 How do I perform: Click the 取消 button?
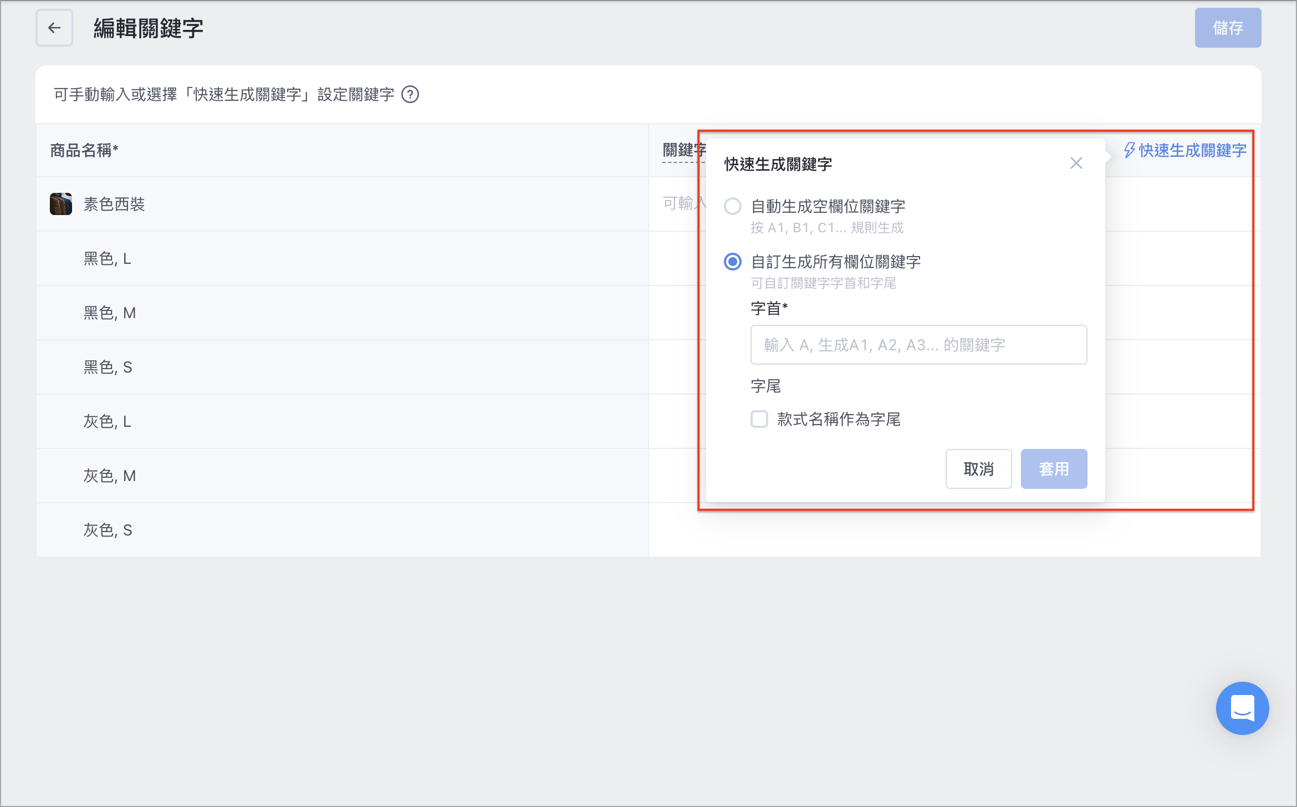tap(978, 469)
